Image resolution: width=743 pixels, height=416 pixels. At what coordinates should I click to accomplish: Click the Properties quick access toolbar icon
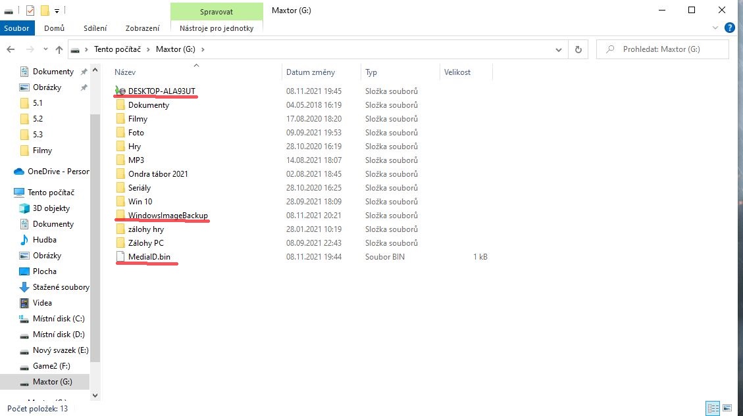pos(30,11)
